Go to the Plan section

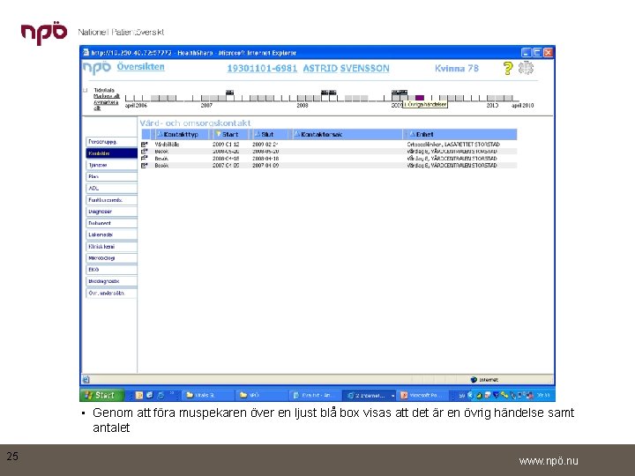click(x=111, y=176)
